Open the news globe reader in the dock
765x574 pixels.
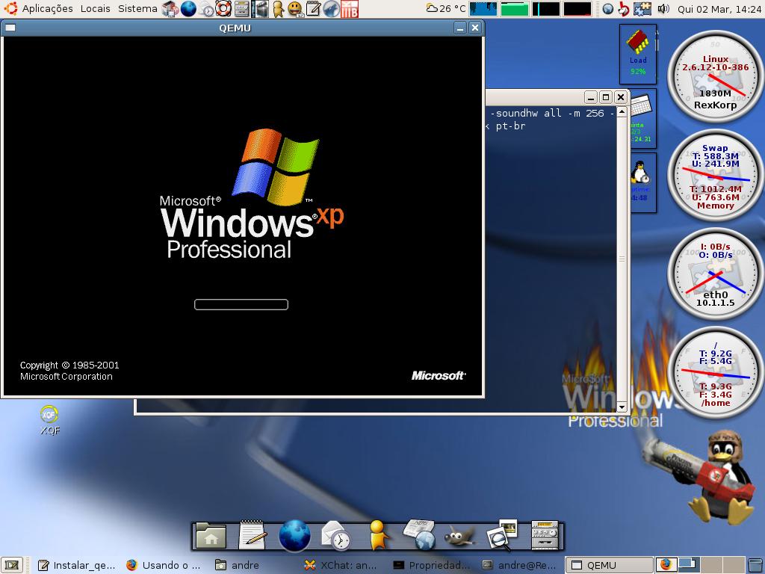(420, 535)
